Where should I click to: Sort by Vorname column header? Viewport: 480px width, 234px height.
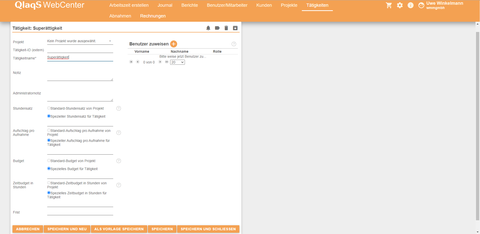[142, 51]
